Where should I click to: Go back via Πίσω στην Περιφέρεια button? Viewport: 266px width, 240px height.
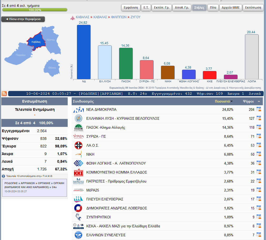tap(23, 19)
